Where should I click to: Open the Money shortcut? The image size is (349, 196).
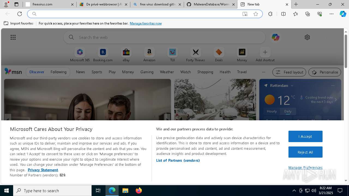click(x=242, y=55)
